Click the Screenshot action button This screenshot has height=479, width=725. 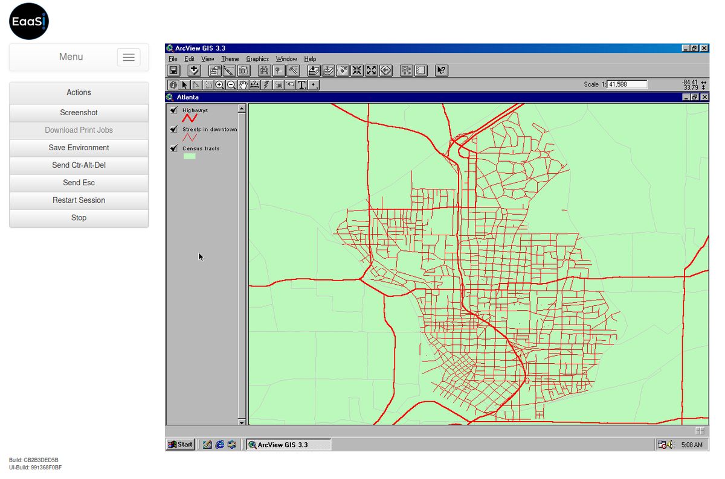79,113
